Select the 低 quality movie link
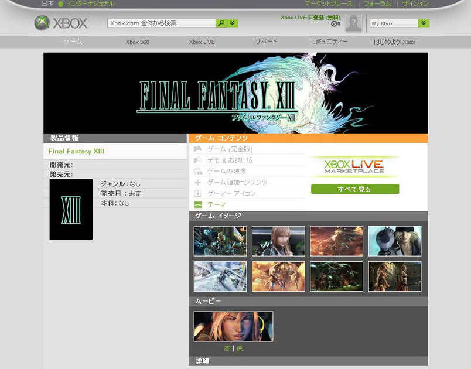 coord(240,348)
